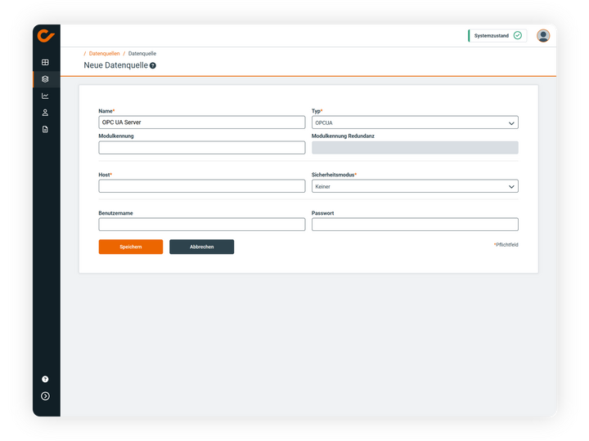This screenshot has width=589, height=441.
Task: Expand the sidebar with the arrow icon
Action: coord(45,396)
